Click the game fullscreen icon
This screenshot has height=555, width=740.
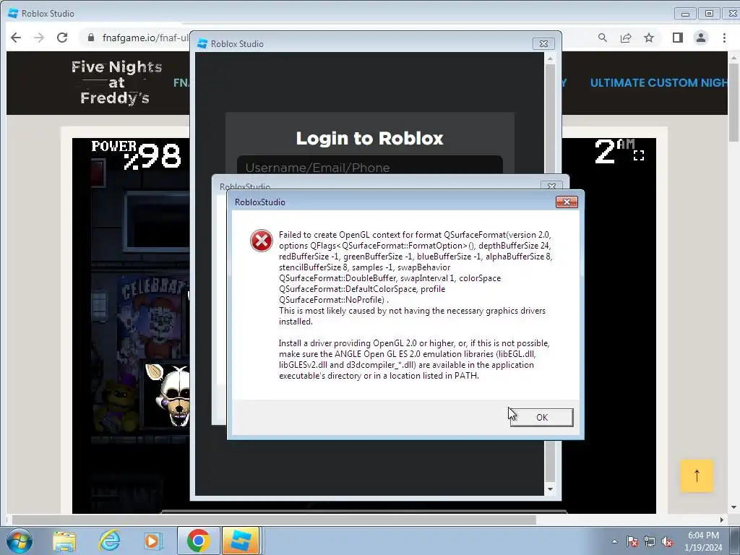point(639,155)
